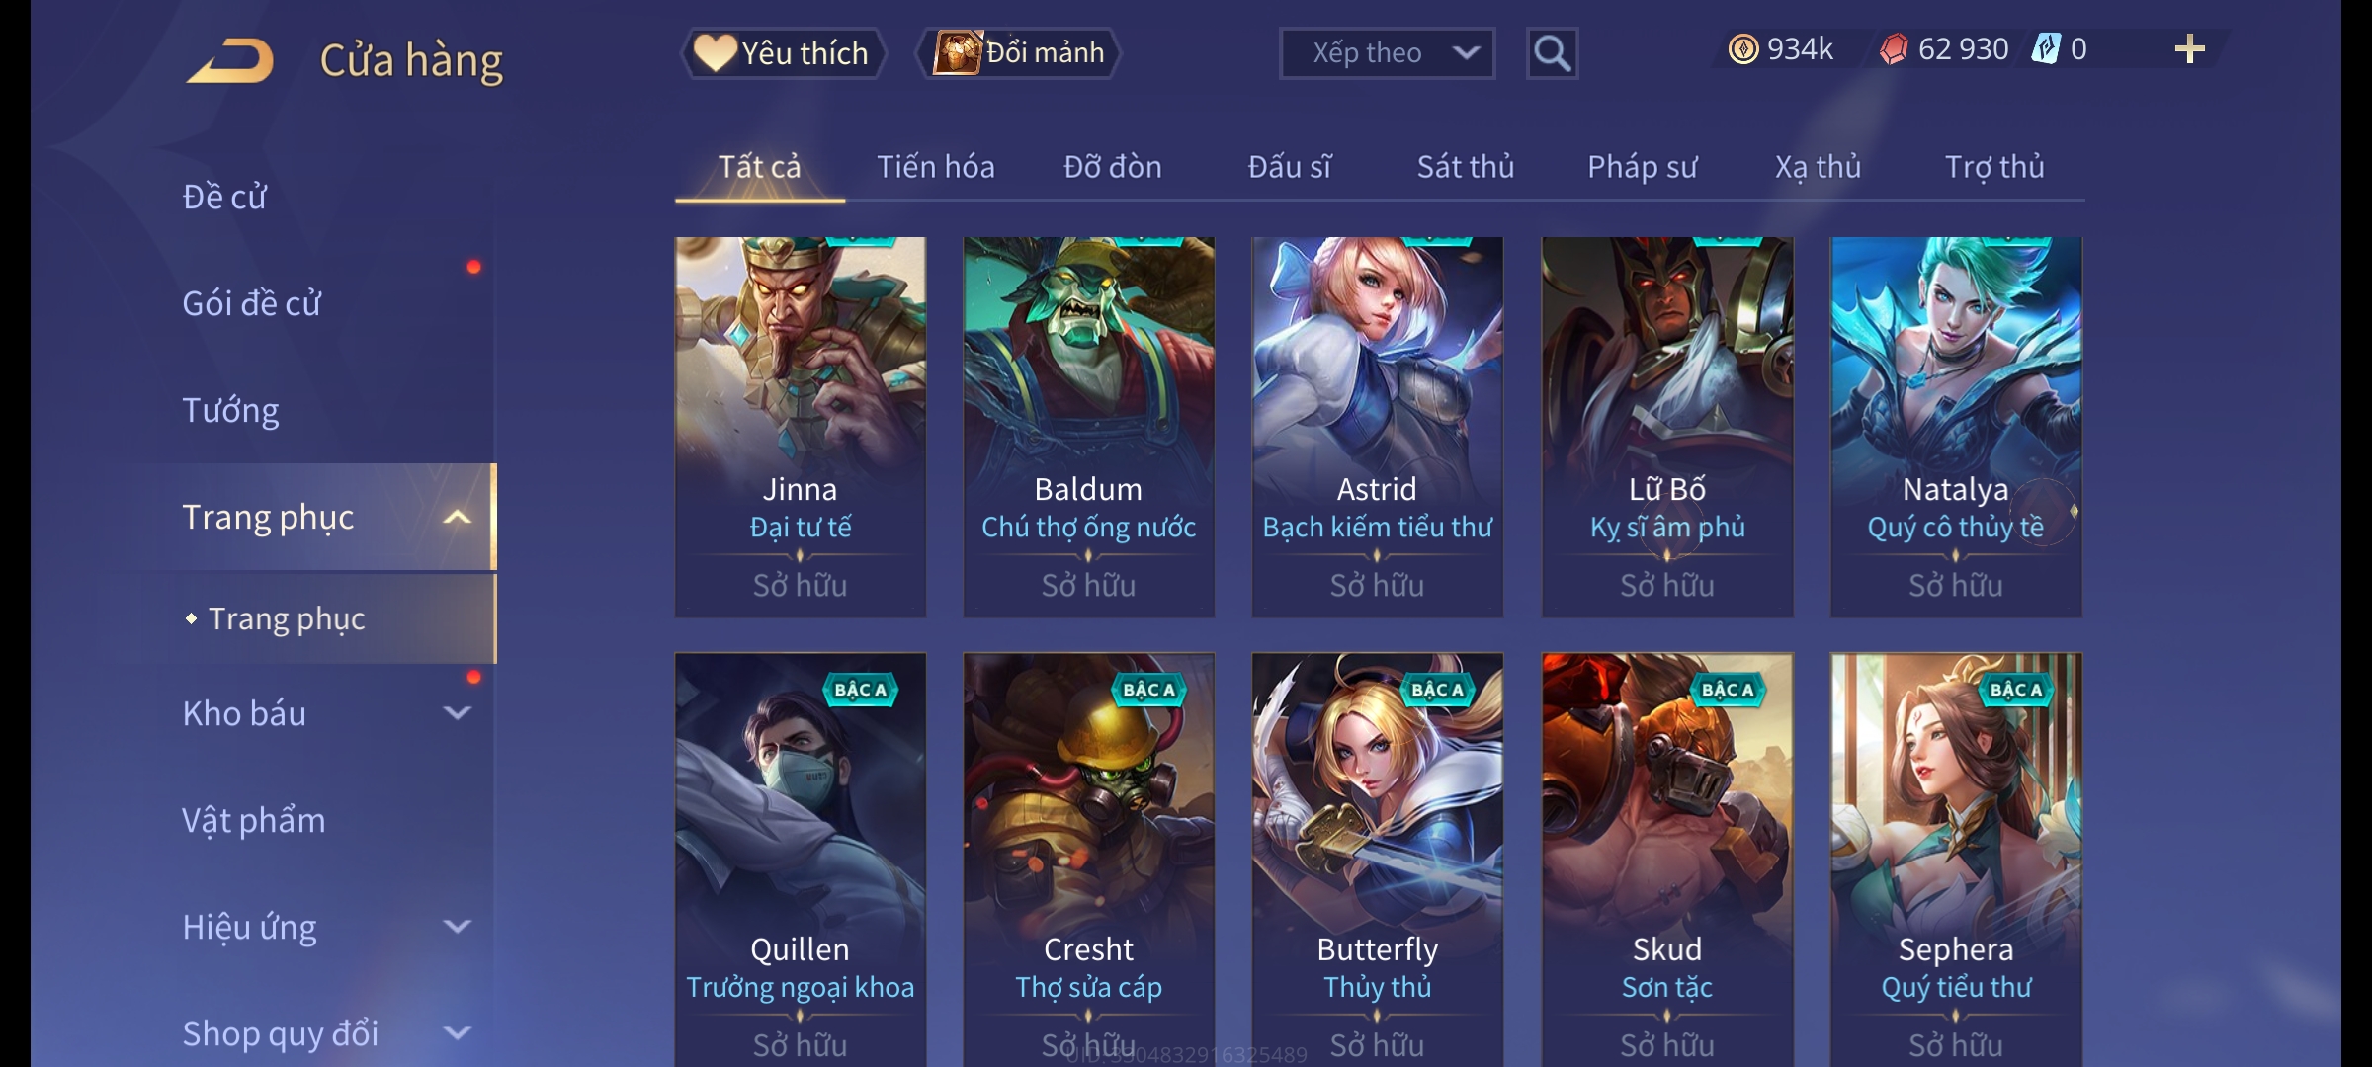Switch to the Pháp sư tab
Screen dimensions: 2372x1067
1642,167
